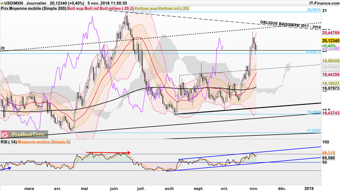The height and width of the screenshot is (191, 340).
Task: Click the 19,68306 Keltner value label
Action: coord(330,61)
